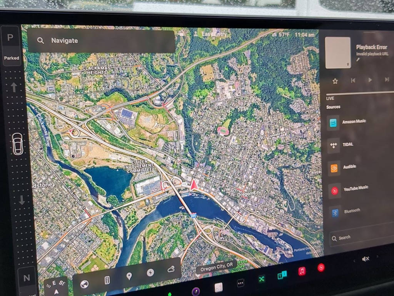Screen dimensions: 394x296
Task: Toggle satellite view globe icon
Action: 84,284
